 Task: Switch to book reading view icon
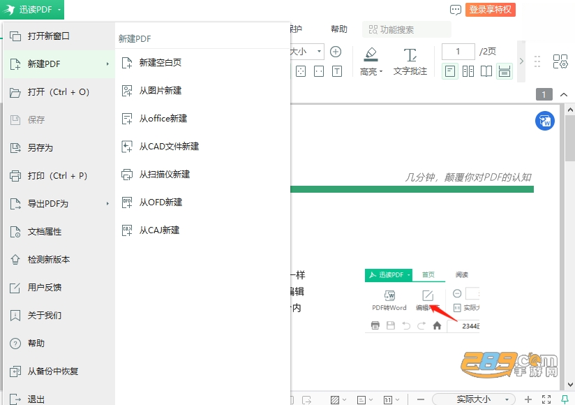point(486,71)
